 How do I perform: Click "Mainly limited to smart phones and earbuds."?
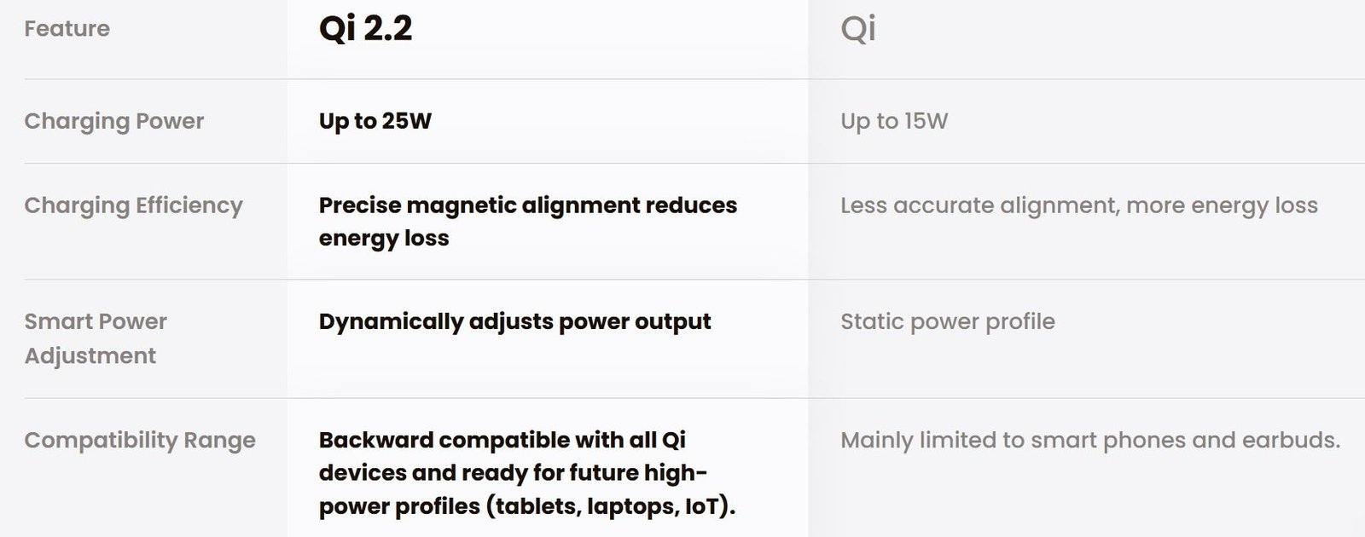pos(1089,440)
